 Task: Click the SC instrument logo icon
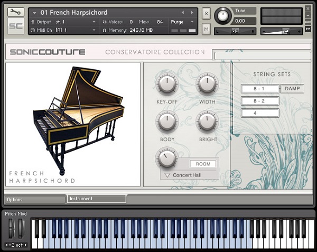click(x=16, y=26)
